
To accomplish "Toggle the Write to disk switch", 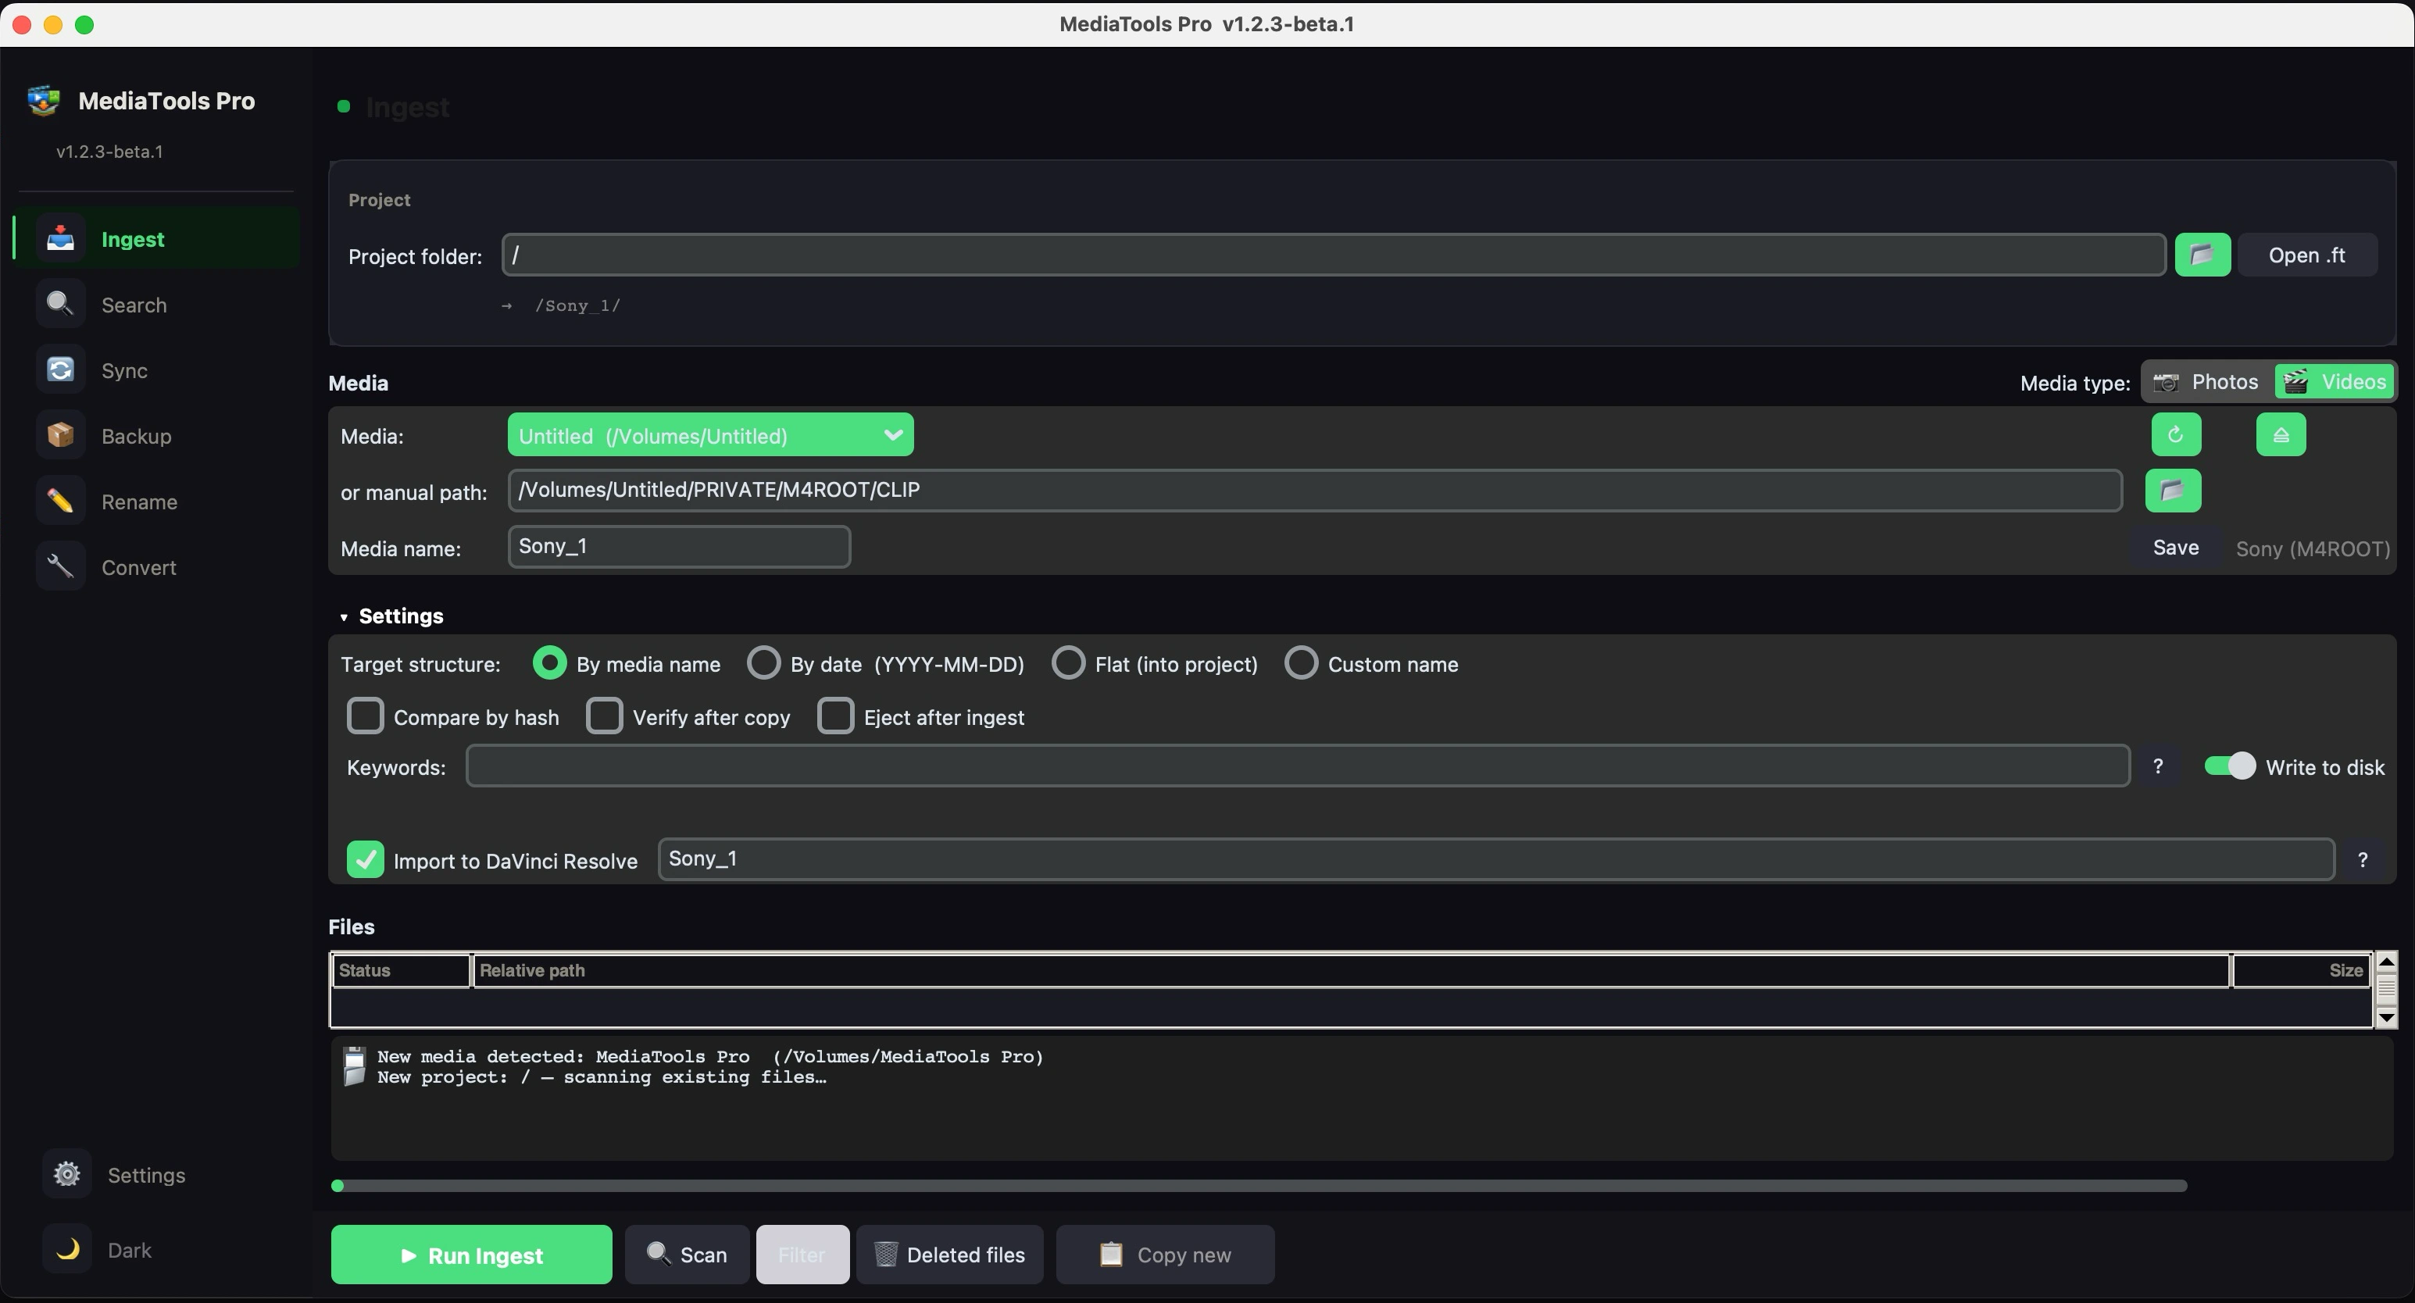I will pos(2229,766).
